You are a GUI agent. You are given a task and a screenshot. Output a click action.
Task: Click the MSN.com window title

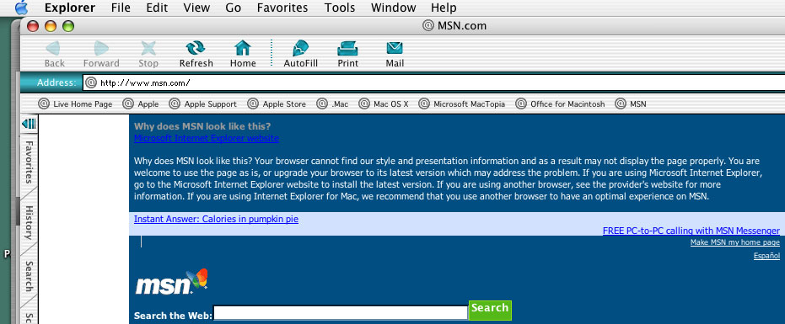[x=461, y=25]
